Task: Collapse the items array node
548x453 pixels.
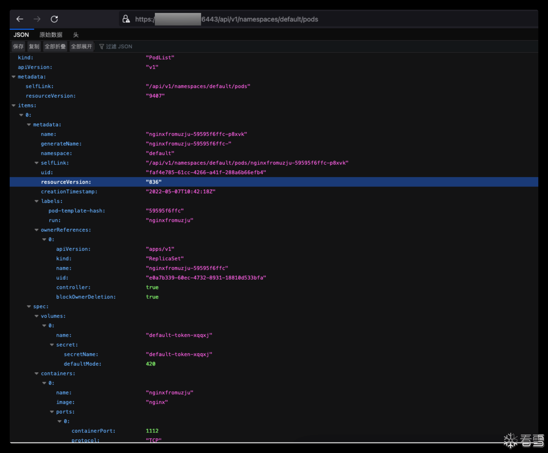Action: [x=14, y=106]
